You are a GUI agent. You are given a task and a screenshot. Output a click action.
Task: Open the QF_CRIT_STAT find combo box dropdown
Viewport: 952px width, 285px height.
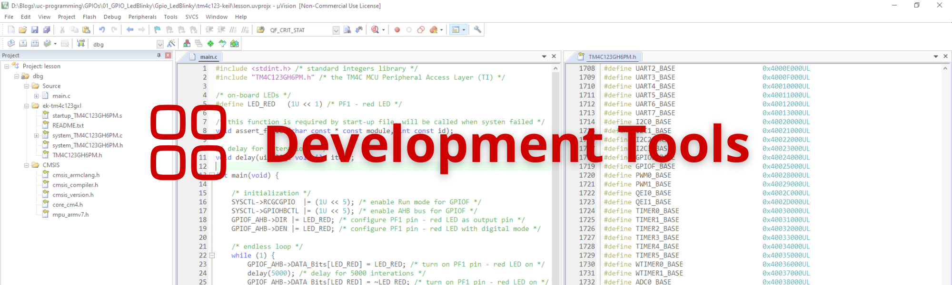click(x=336, y=30)
